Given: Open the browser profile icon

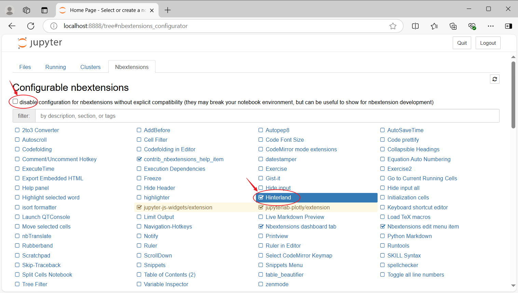Looking at the screenshot, I should 10,10.
